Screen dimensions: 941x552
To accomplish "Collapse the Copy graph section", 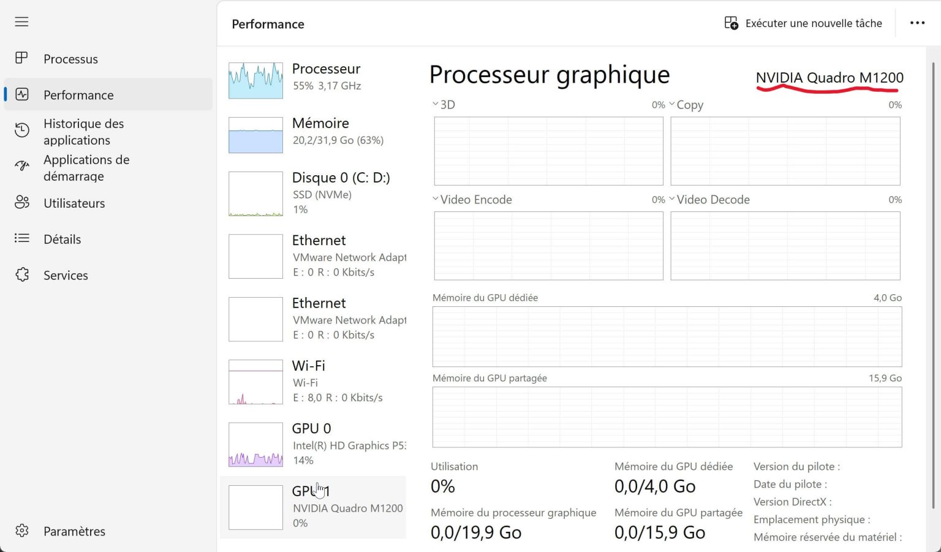I will 672,104.
